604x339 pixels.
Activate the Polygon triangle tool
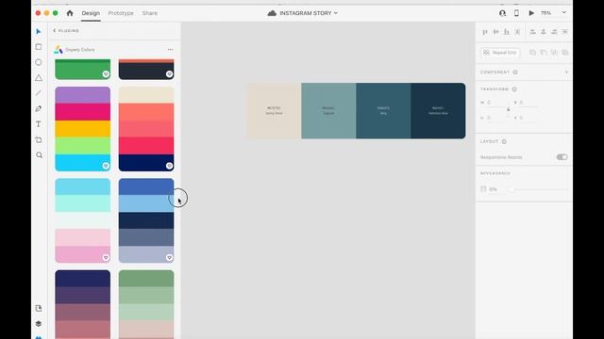39,77
